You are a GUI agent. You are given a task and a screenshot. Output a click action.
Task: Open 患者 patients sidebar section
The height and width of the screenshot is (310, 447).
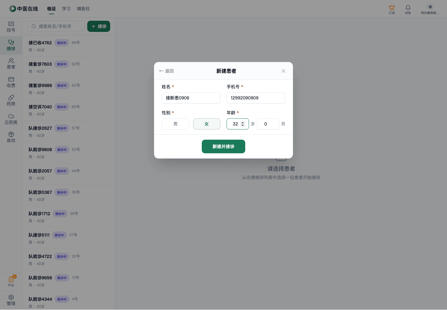[x=11, y=63]
